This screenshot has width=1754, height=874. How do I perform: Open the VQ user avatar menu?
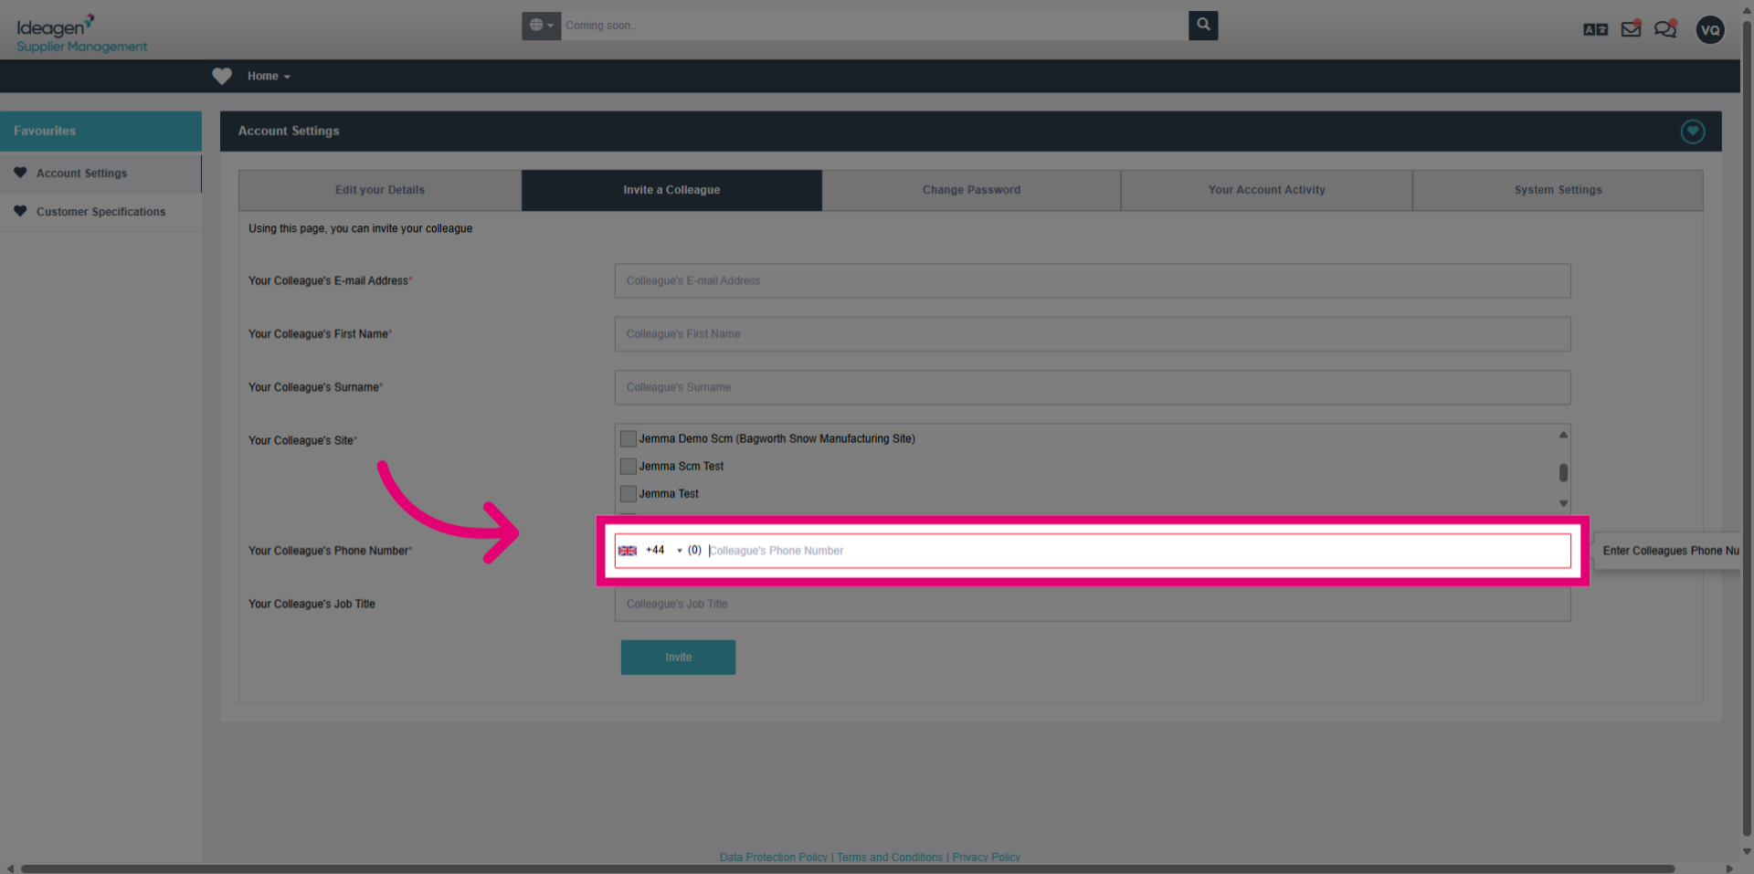[x=1710, y=30]
